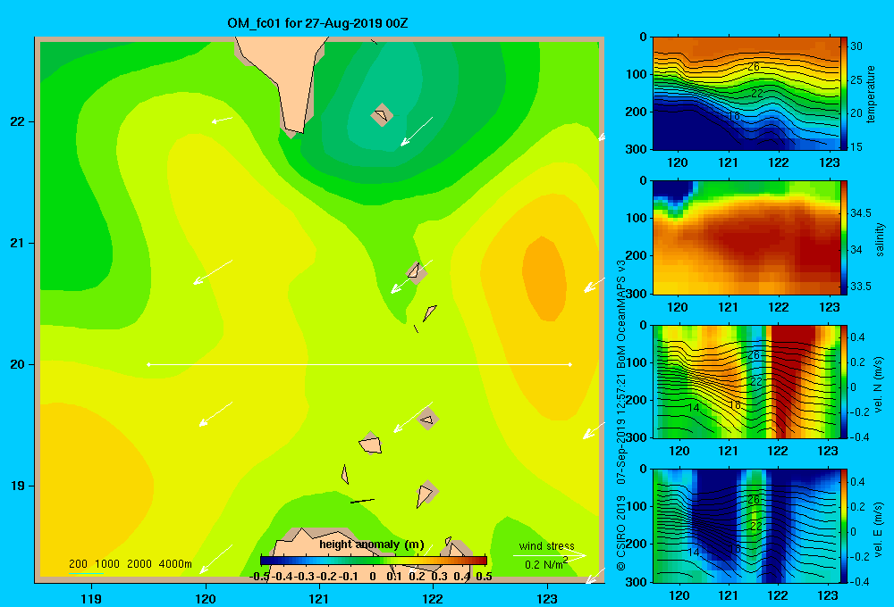Click the wind stress reference arrow
894x607 pixels.
tap(549, 556)
